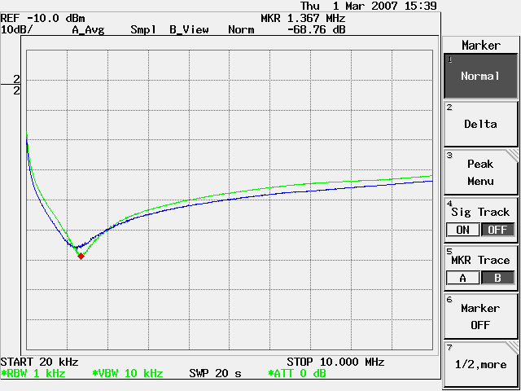Click the B_View trace label

pos(189,30)
